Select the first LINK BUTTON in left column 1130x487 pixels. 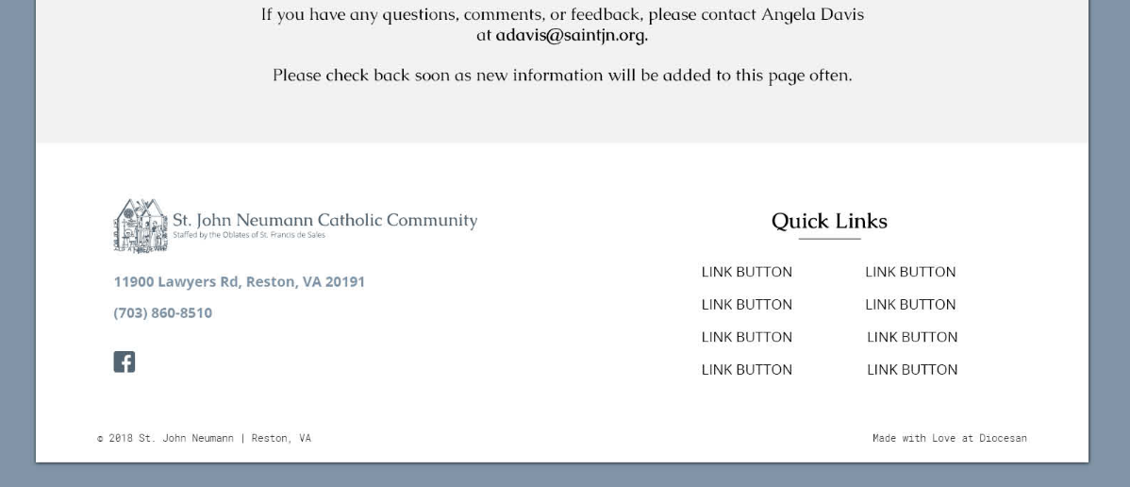[x=746, y=272]
